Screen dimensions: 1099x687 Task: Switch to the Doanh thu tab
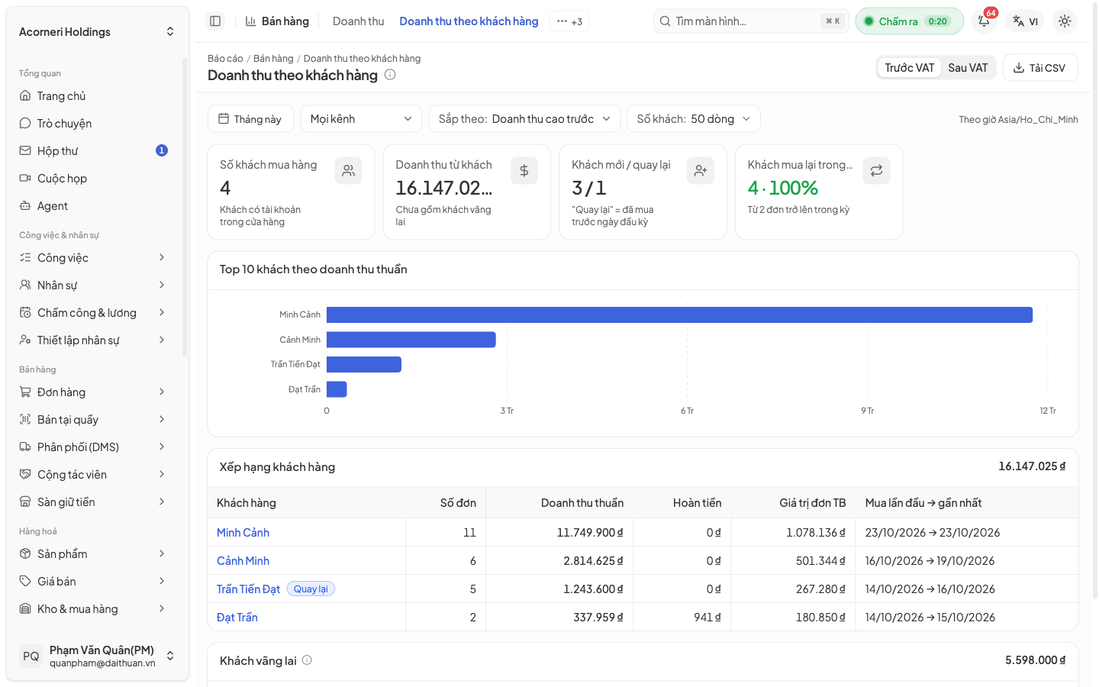pos(358,21)
